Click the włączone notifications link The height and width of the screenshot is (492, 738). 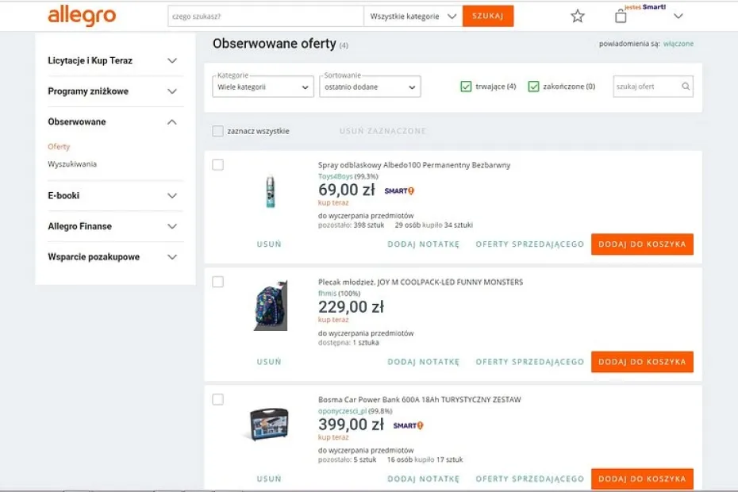click(x=678, y=44)
